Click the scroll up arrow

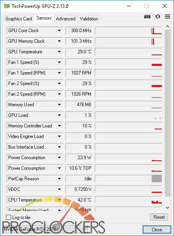[x=167, y=27]
